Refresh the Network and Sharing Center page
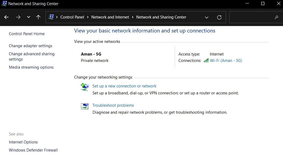 point(219,17)
